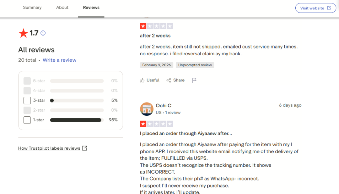Click the red TrustScore star icon
The height and width of the screenshot is (194, 339).
23,33
